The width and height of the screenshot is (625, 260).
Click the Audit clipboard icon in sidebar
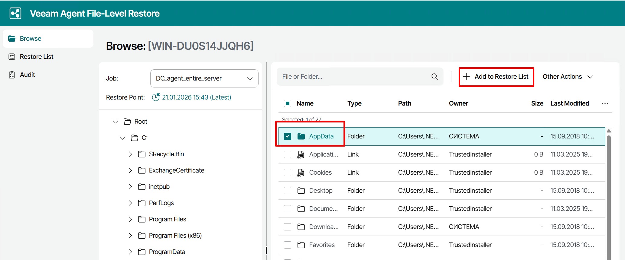coord(12,75)
